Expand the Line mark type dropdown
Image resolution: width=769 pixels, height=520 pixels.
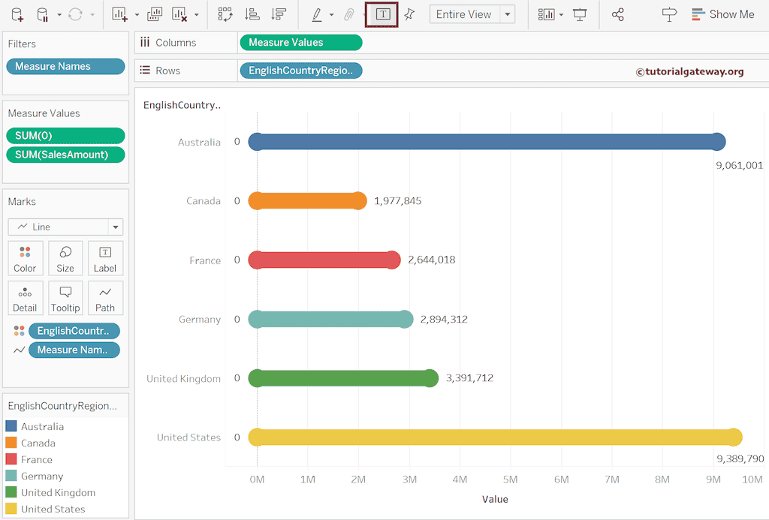point(115,227)
